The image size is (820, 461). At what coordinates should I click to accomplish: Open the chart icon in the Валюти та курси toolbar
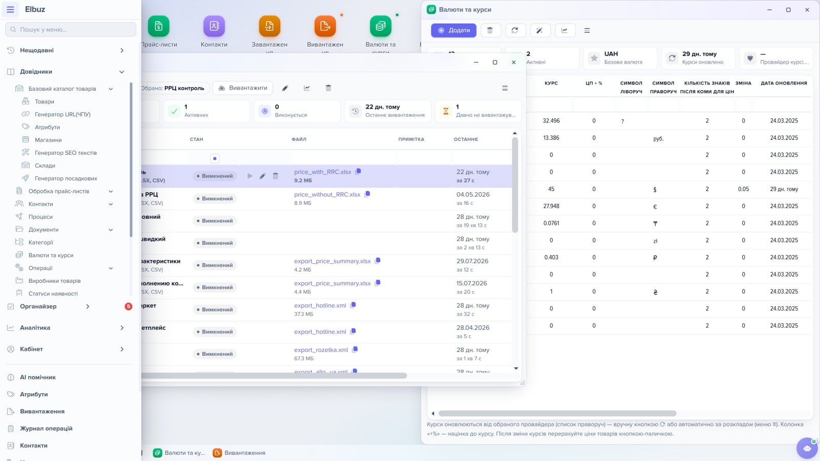[x=564, y=30]
